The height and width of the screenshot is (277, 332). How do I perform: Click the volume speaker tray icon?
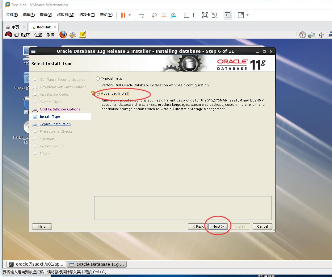pyautogui.click(x=321, y=35)
